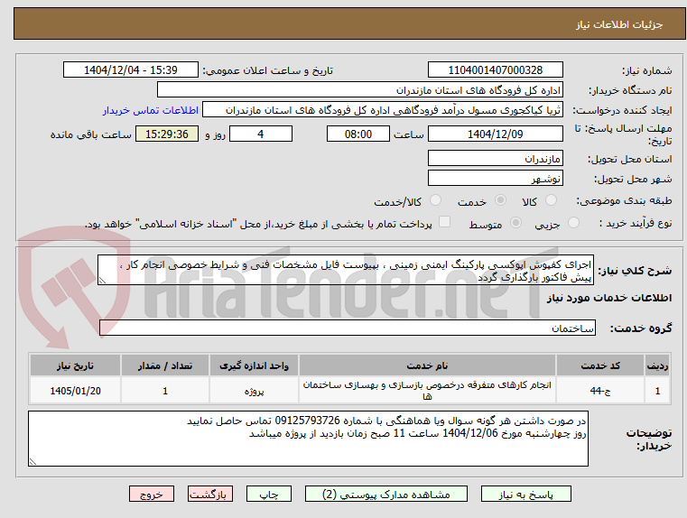This screenshot has width=687, height=518.
Task: Click the service code cell 'ج-44'
Action: (x=600, y=391)
